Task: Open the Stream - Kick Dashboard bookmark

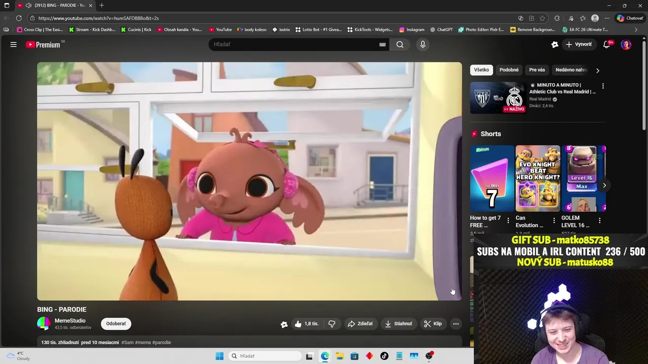Action: [92, 30]
